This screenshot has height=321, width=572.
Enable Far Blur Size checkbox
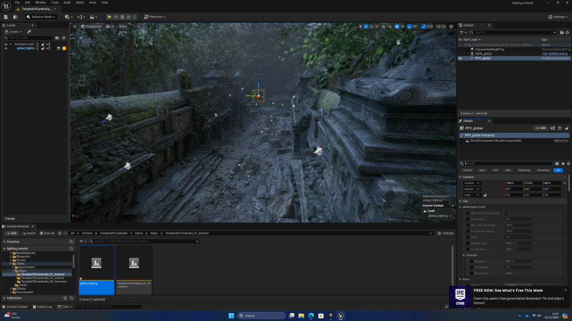[468, 249]
